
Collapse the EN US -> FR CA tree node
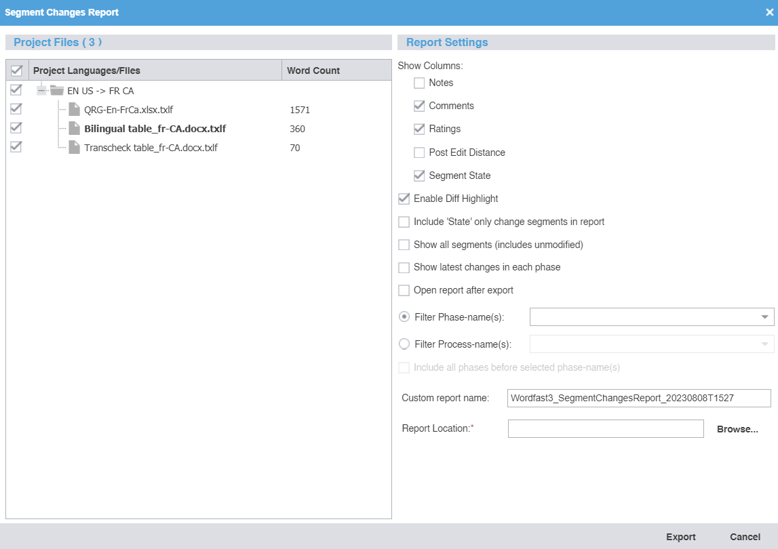click(41, 90)
